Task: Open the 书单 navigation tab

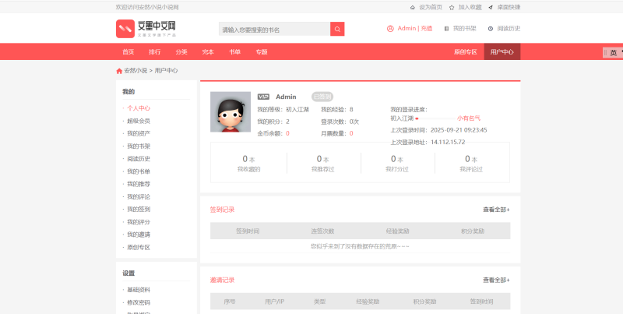Action: (x=234, y=51)
